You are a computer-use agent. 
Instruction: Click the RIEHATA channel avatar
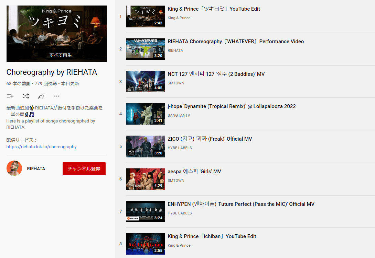pos(14,168)
